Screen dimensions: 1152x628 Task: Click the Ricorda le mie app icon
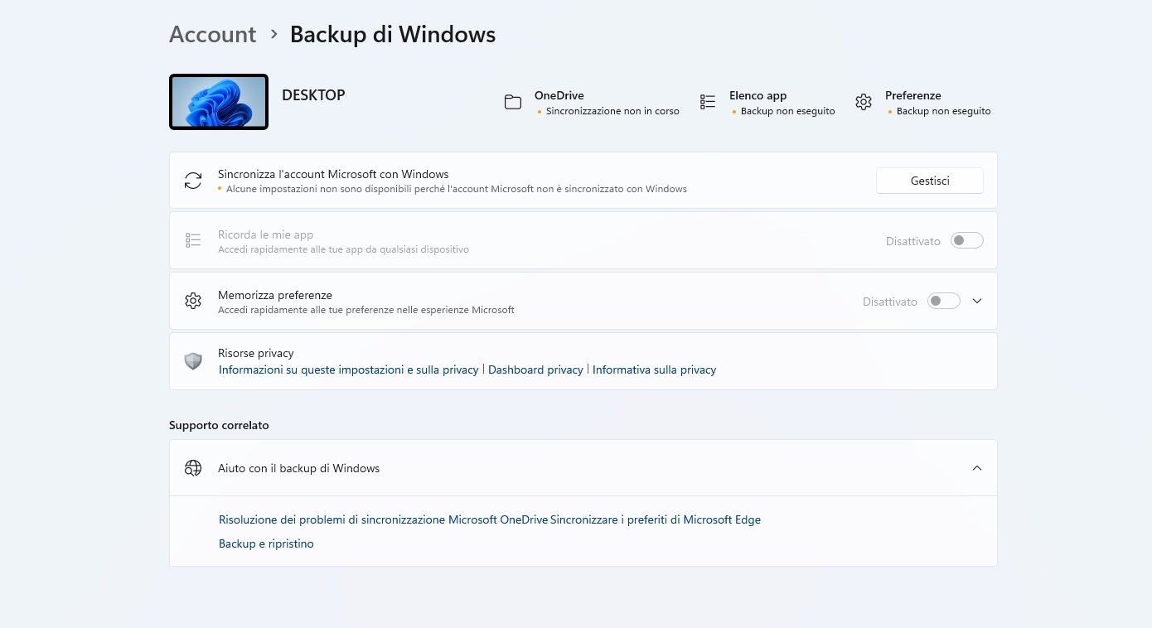pos(193,240)
